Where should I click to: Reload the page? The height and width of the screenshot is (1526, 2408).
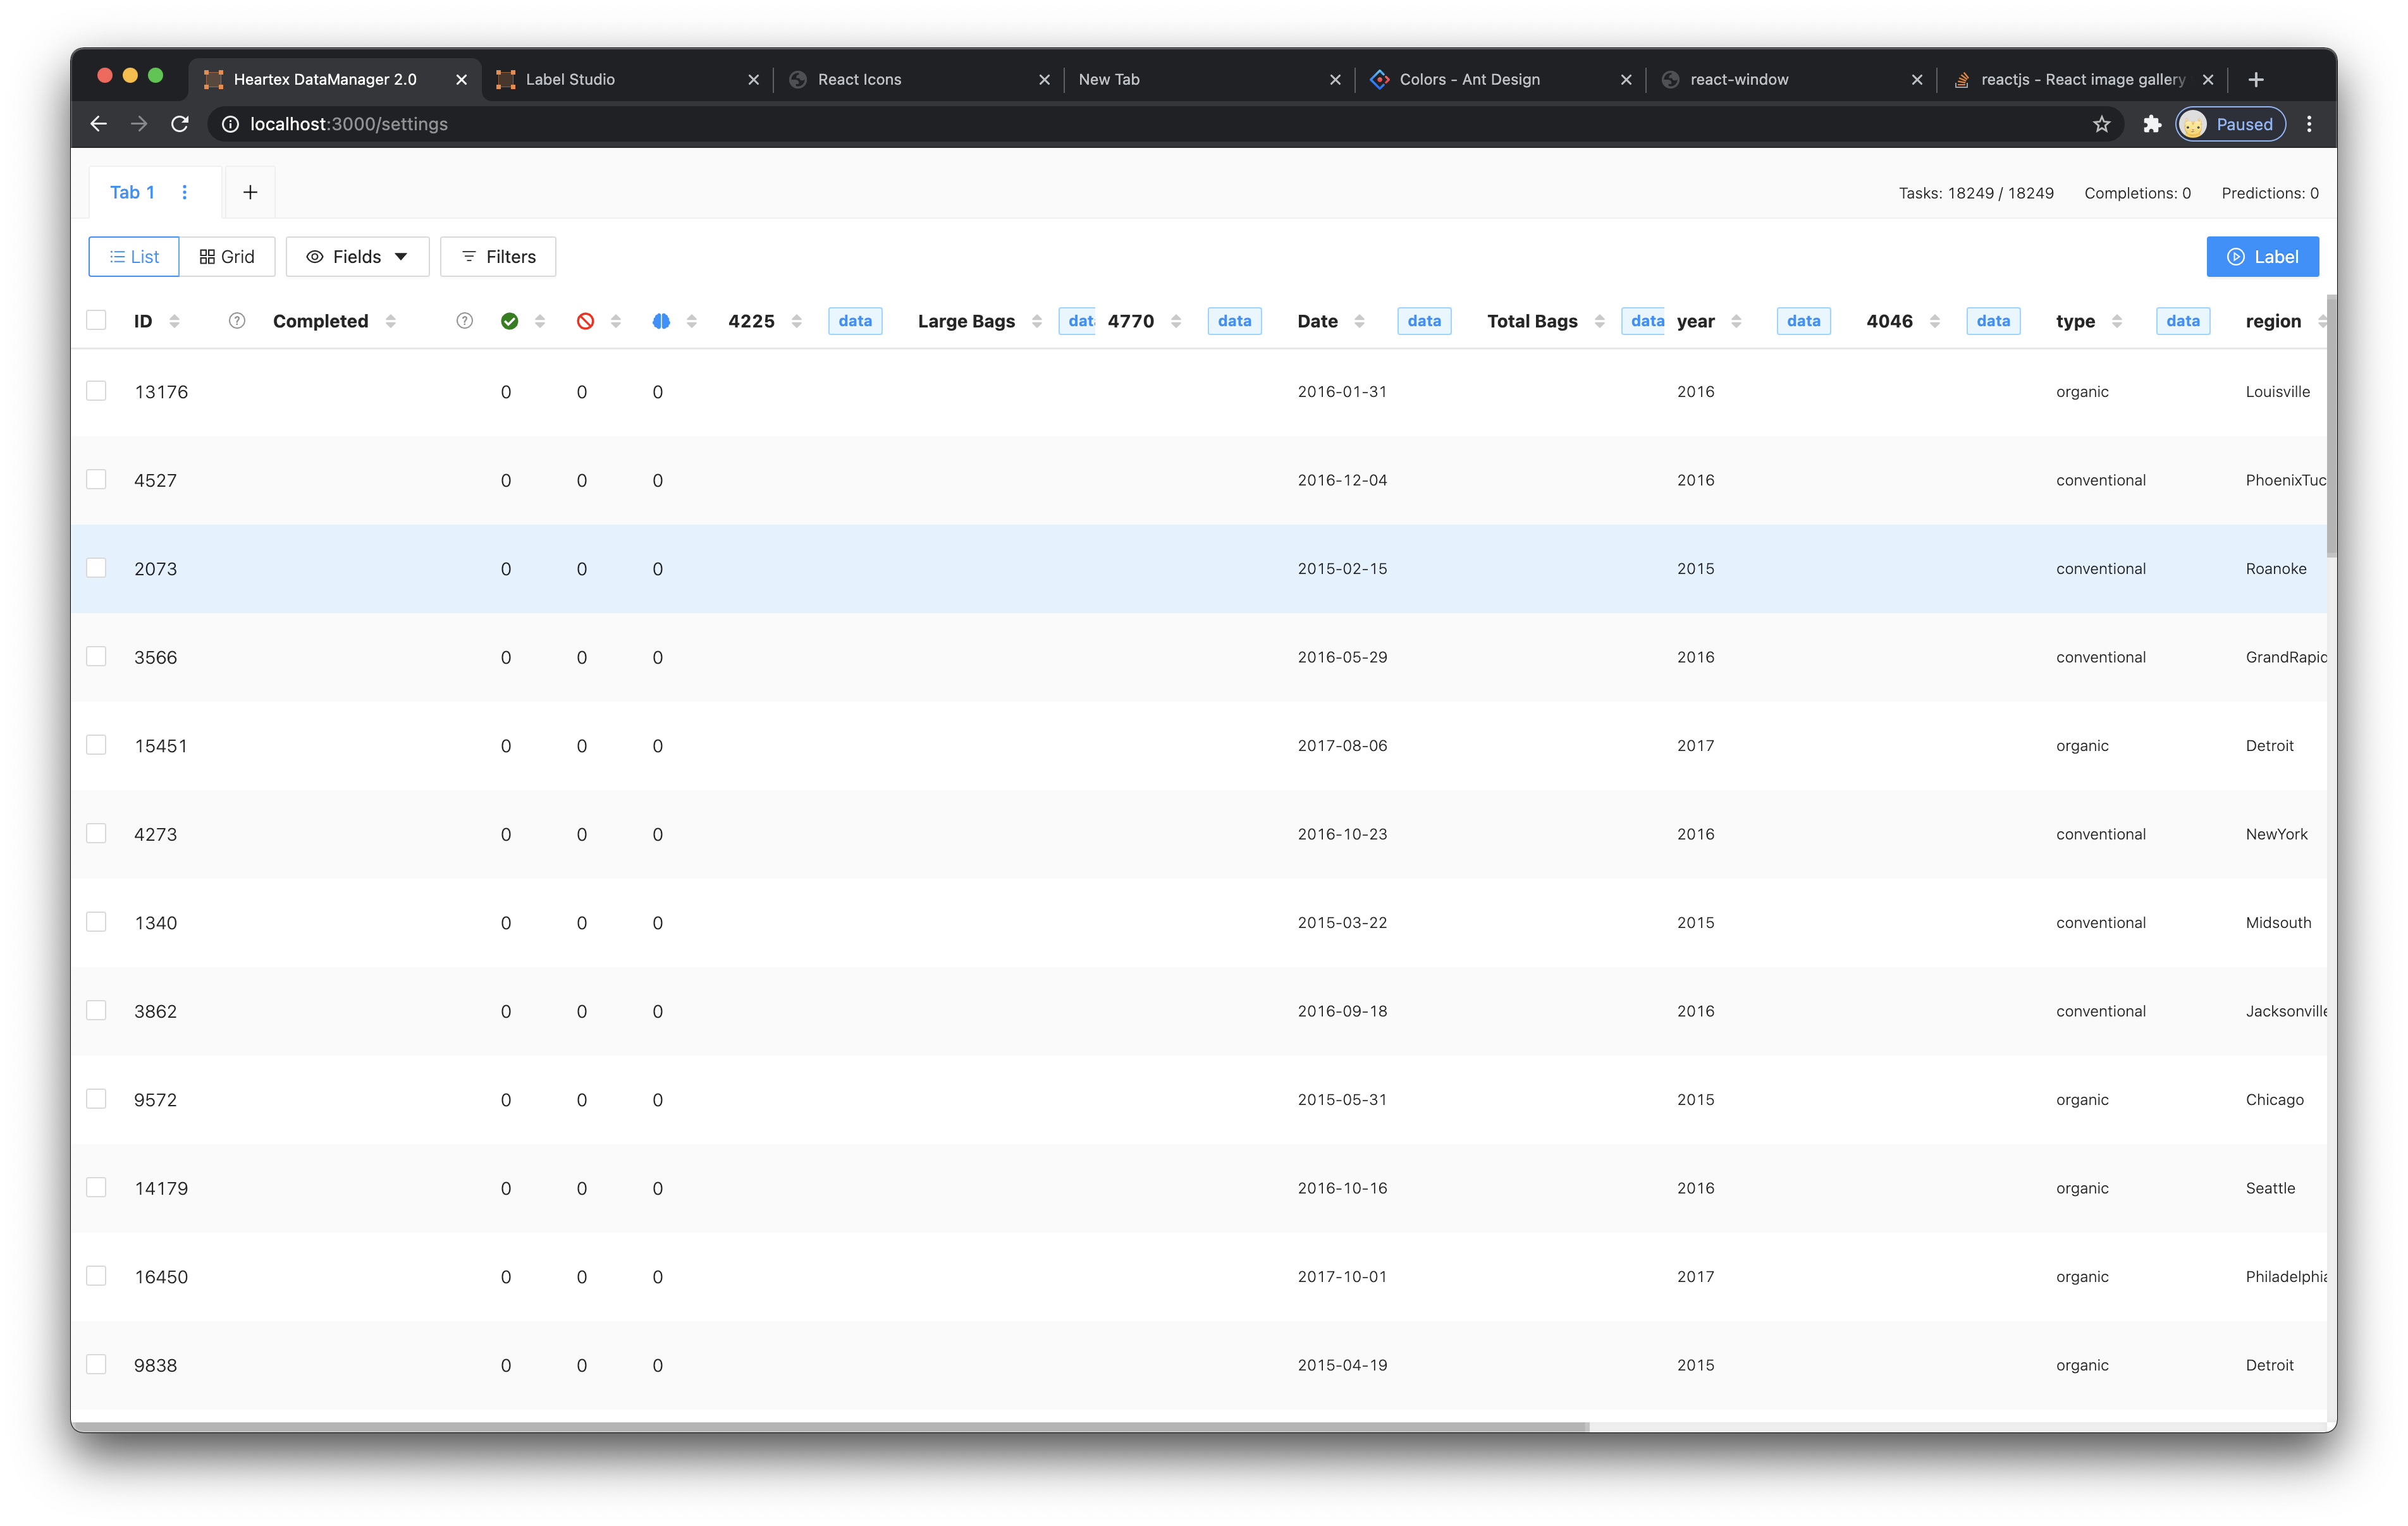(180, 124)
